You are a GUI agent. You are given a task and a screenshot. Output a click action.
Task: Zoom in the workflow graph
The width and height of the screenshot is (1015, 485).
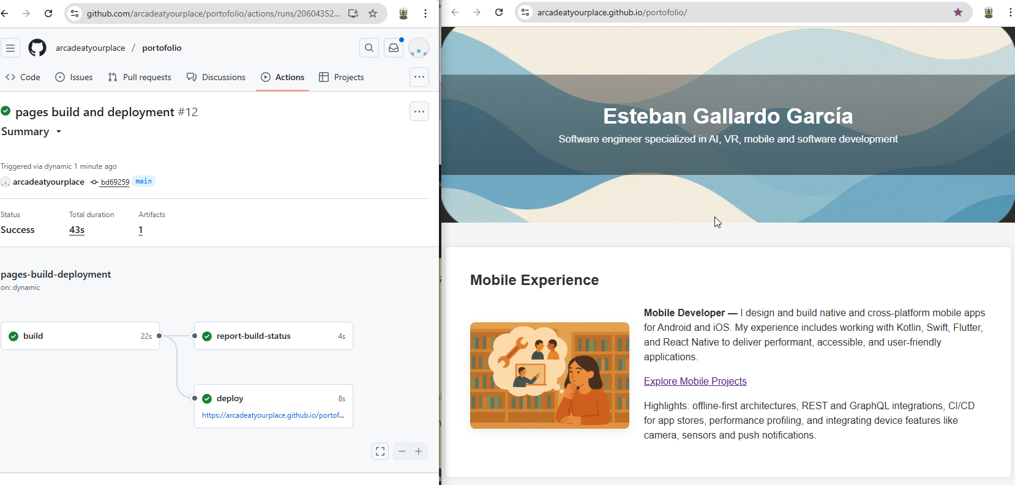click(419, 451)
